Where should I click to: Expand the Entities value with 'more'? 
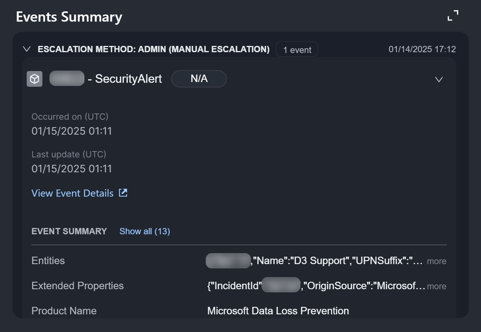[x=437, y=261]
